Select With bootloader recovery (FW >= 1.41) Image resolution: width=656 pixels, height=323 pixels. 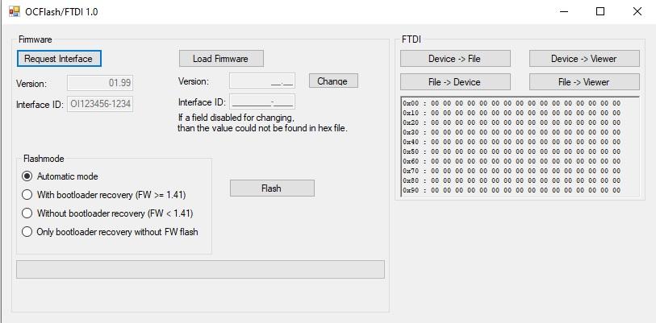pos(27,195)
